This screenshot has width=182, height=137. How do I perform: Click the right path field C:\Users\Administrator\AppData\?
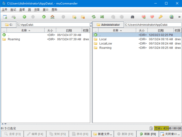pos(153,25)
